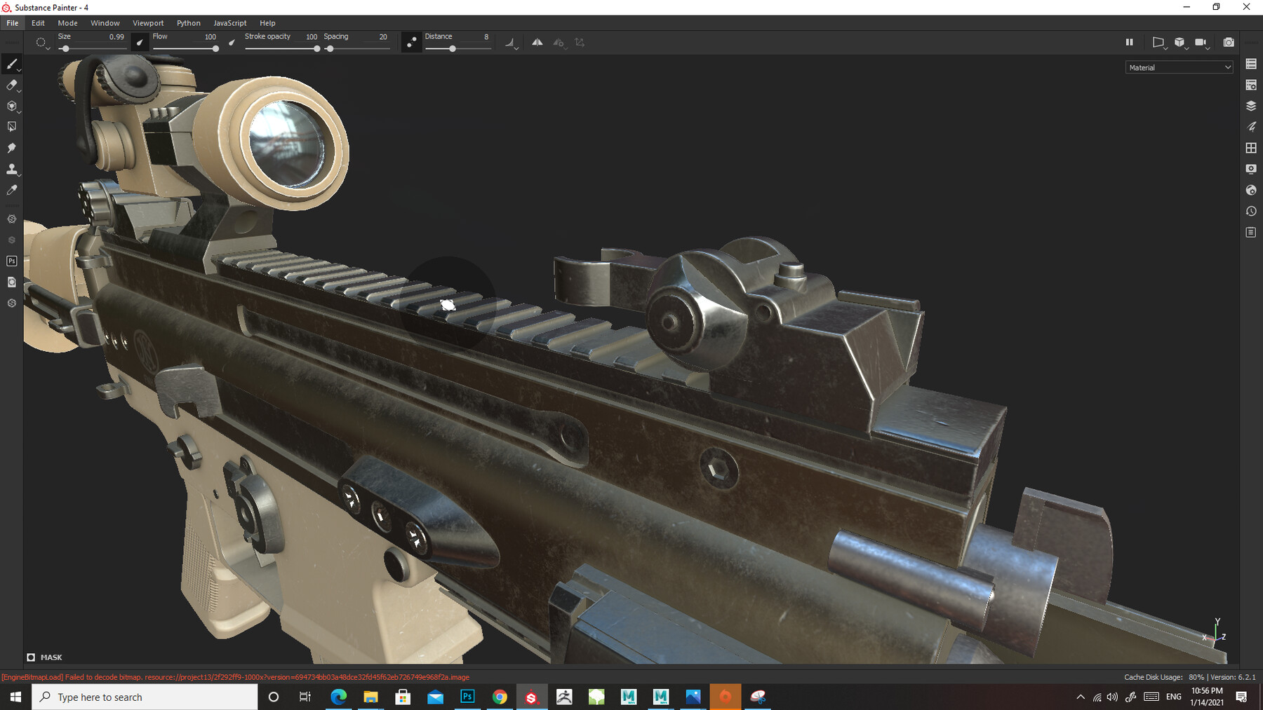
Task: Select the Projection tool
Action: tap(11, 105)
